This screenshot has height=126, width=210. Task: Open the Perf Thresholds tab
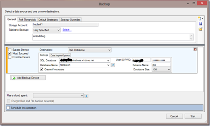click(x=27, y=20)
